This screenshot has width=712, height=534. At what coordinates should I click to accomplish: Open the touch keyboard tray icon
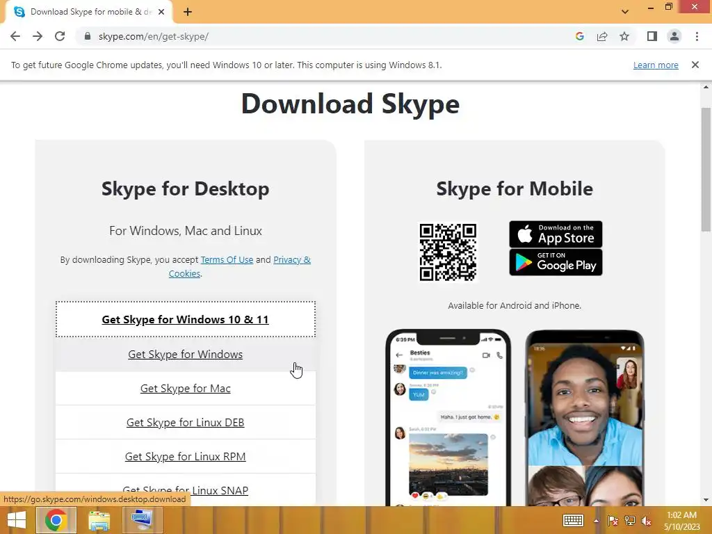(x=573, y=520)
